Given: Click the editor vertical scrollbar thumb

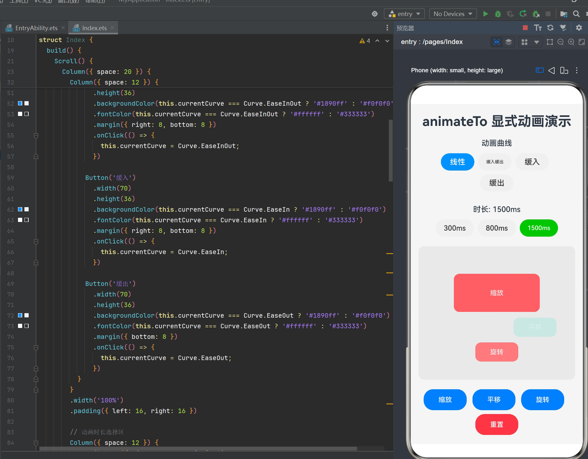Looking at the screenshot, I should pos(390,151).
